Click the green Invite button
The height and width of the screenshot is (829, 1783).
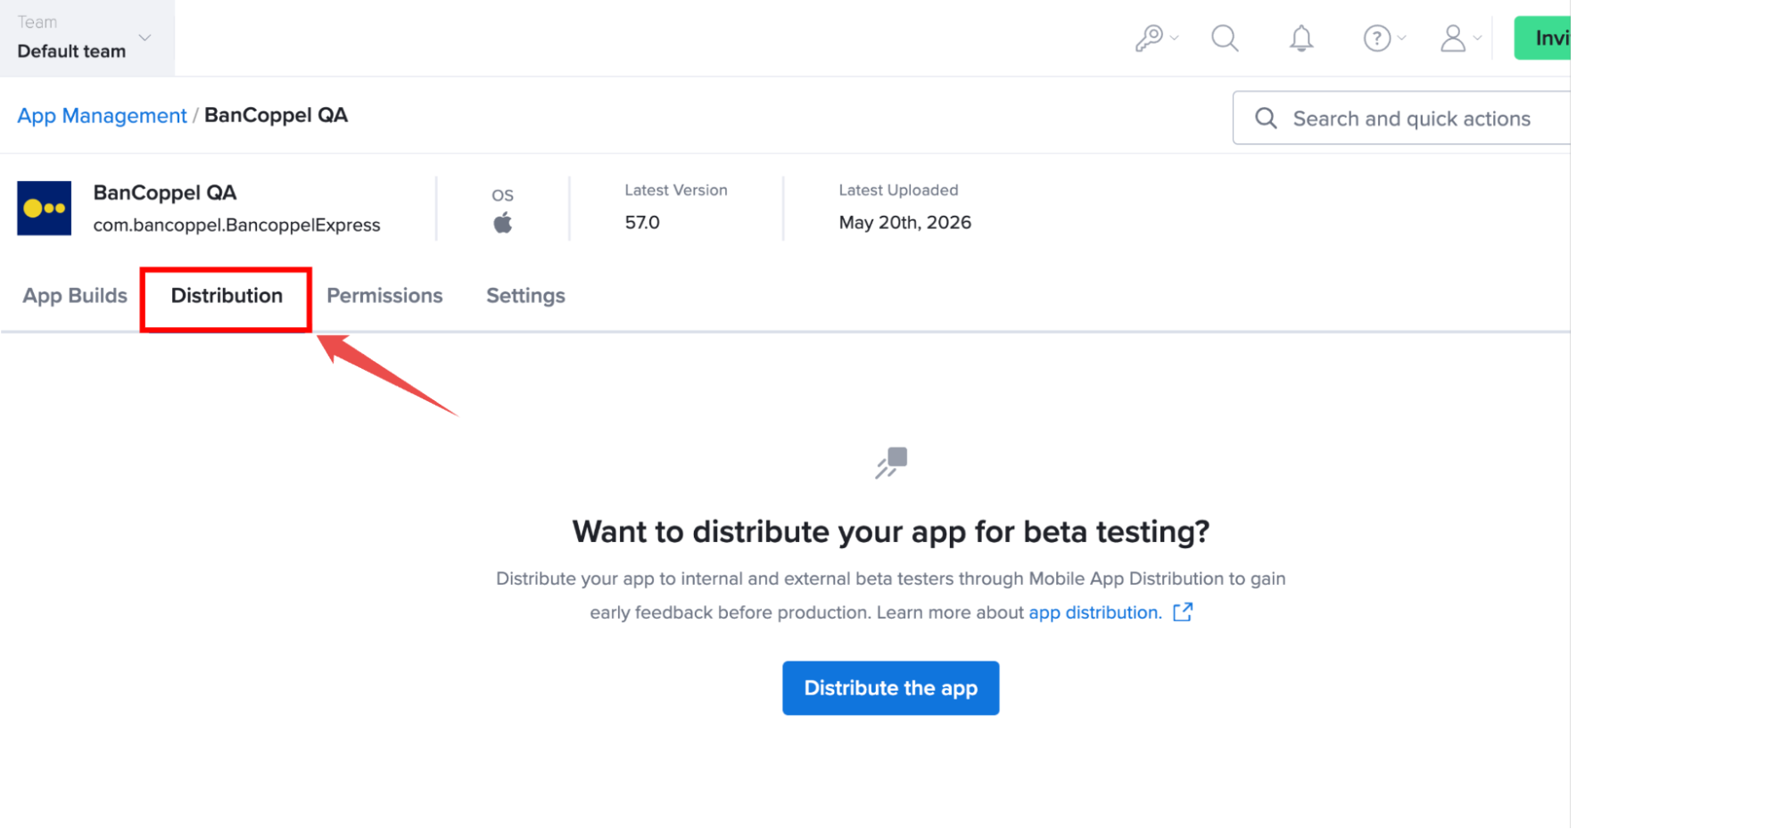(1542, 38)
